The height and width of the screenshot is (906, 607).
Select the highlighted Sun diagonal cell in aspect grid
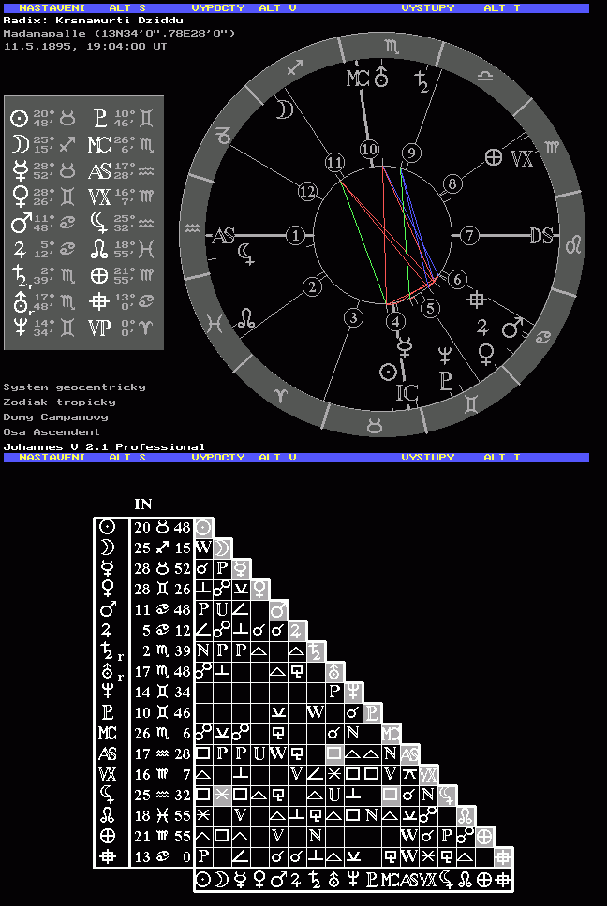pyautogui.click(x=203, y=528)
